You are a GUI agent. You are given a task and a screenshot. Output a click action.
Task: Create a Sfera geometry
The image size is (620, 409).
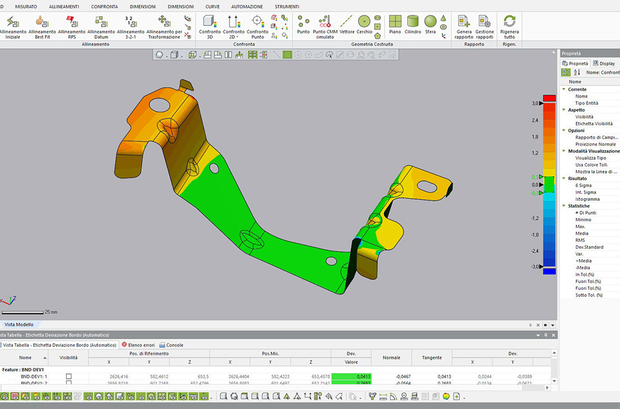pyautogui.click(x=430, y=25)
